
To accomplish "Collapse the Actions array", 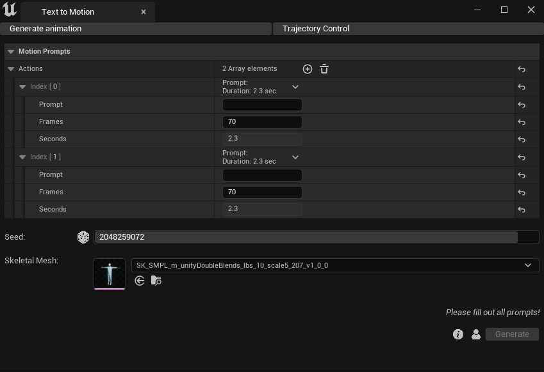I will pos(11,69).
